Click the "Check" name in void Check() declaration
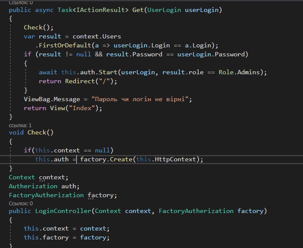The width and height of the screenshot is (303, 248). click(37, 132)
